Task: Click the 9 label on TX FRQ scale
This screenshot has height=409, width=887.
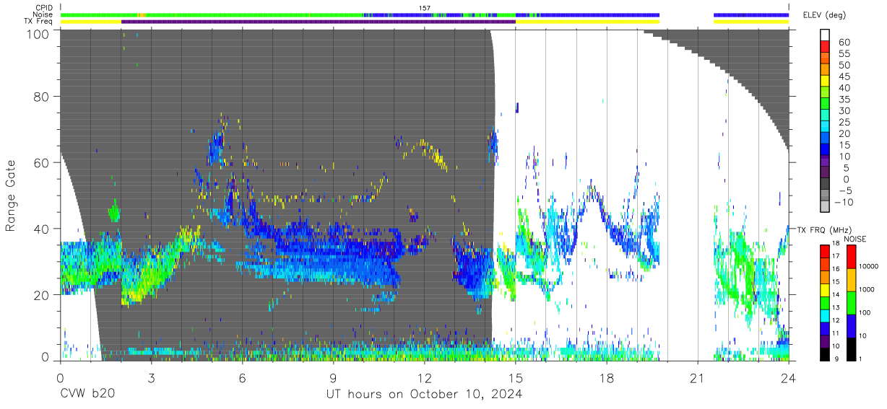Action: (835, 359)
